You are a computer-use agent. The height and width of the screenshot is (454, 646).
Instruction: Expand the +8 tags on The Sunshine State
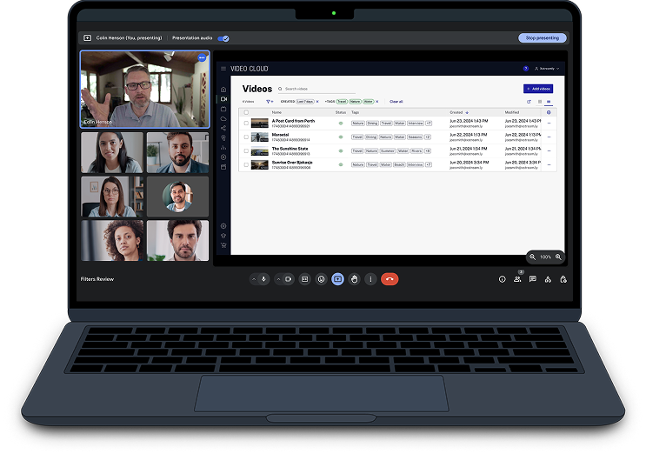pos(428,150)
